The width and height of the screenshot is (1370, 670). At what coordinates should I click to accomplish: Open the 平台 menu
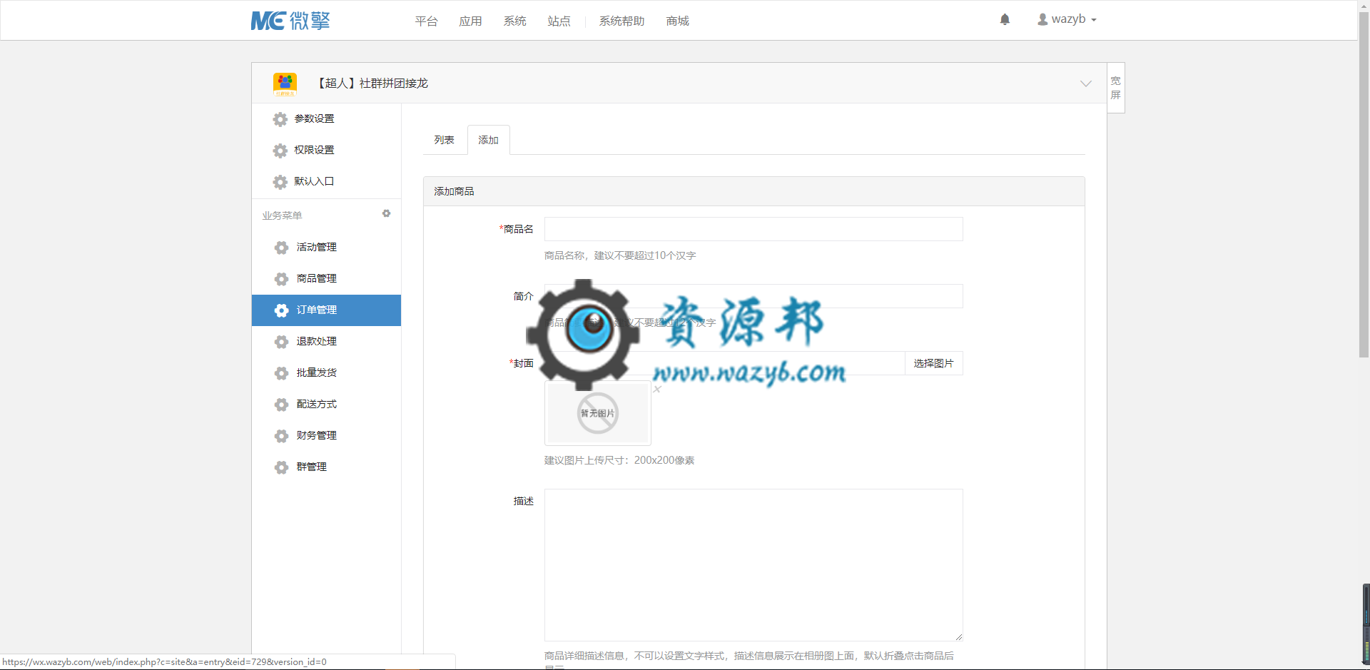(427, 21)
